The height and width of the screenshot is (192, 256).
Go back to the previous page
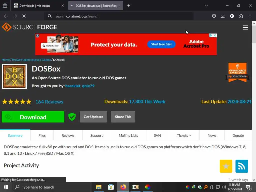click(6, 16)
